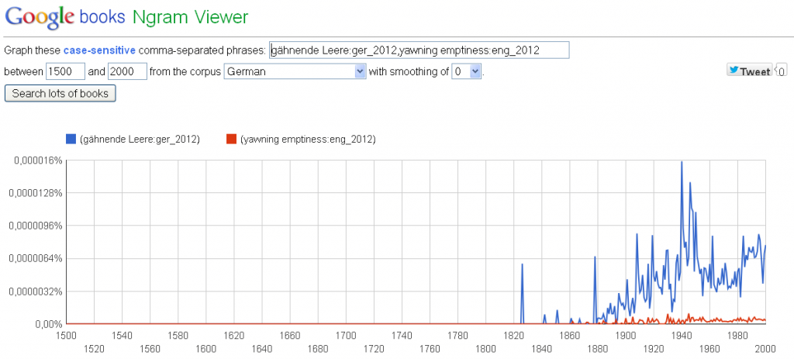Click x-axis year label 1500
This screenshot has height=359, width=794.
(67, 335)
